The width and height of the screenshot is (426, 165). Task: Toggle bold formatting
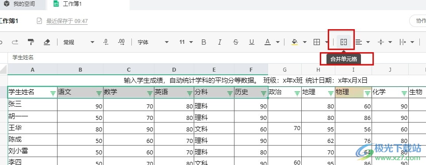click(x=204, y=42)
